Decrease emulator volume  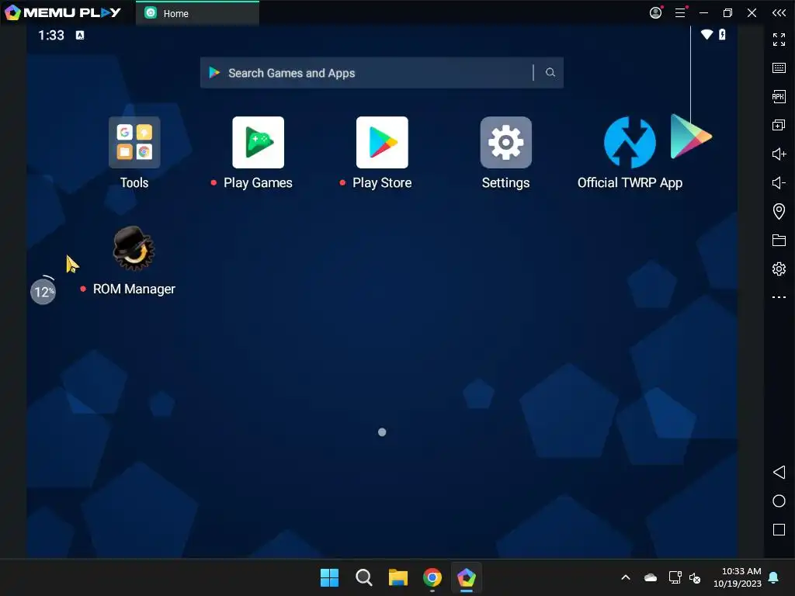pos(779,182)
